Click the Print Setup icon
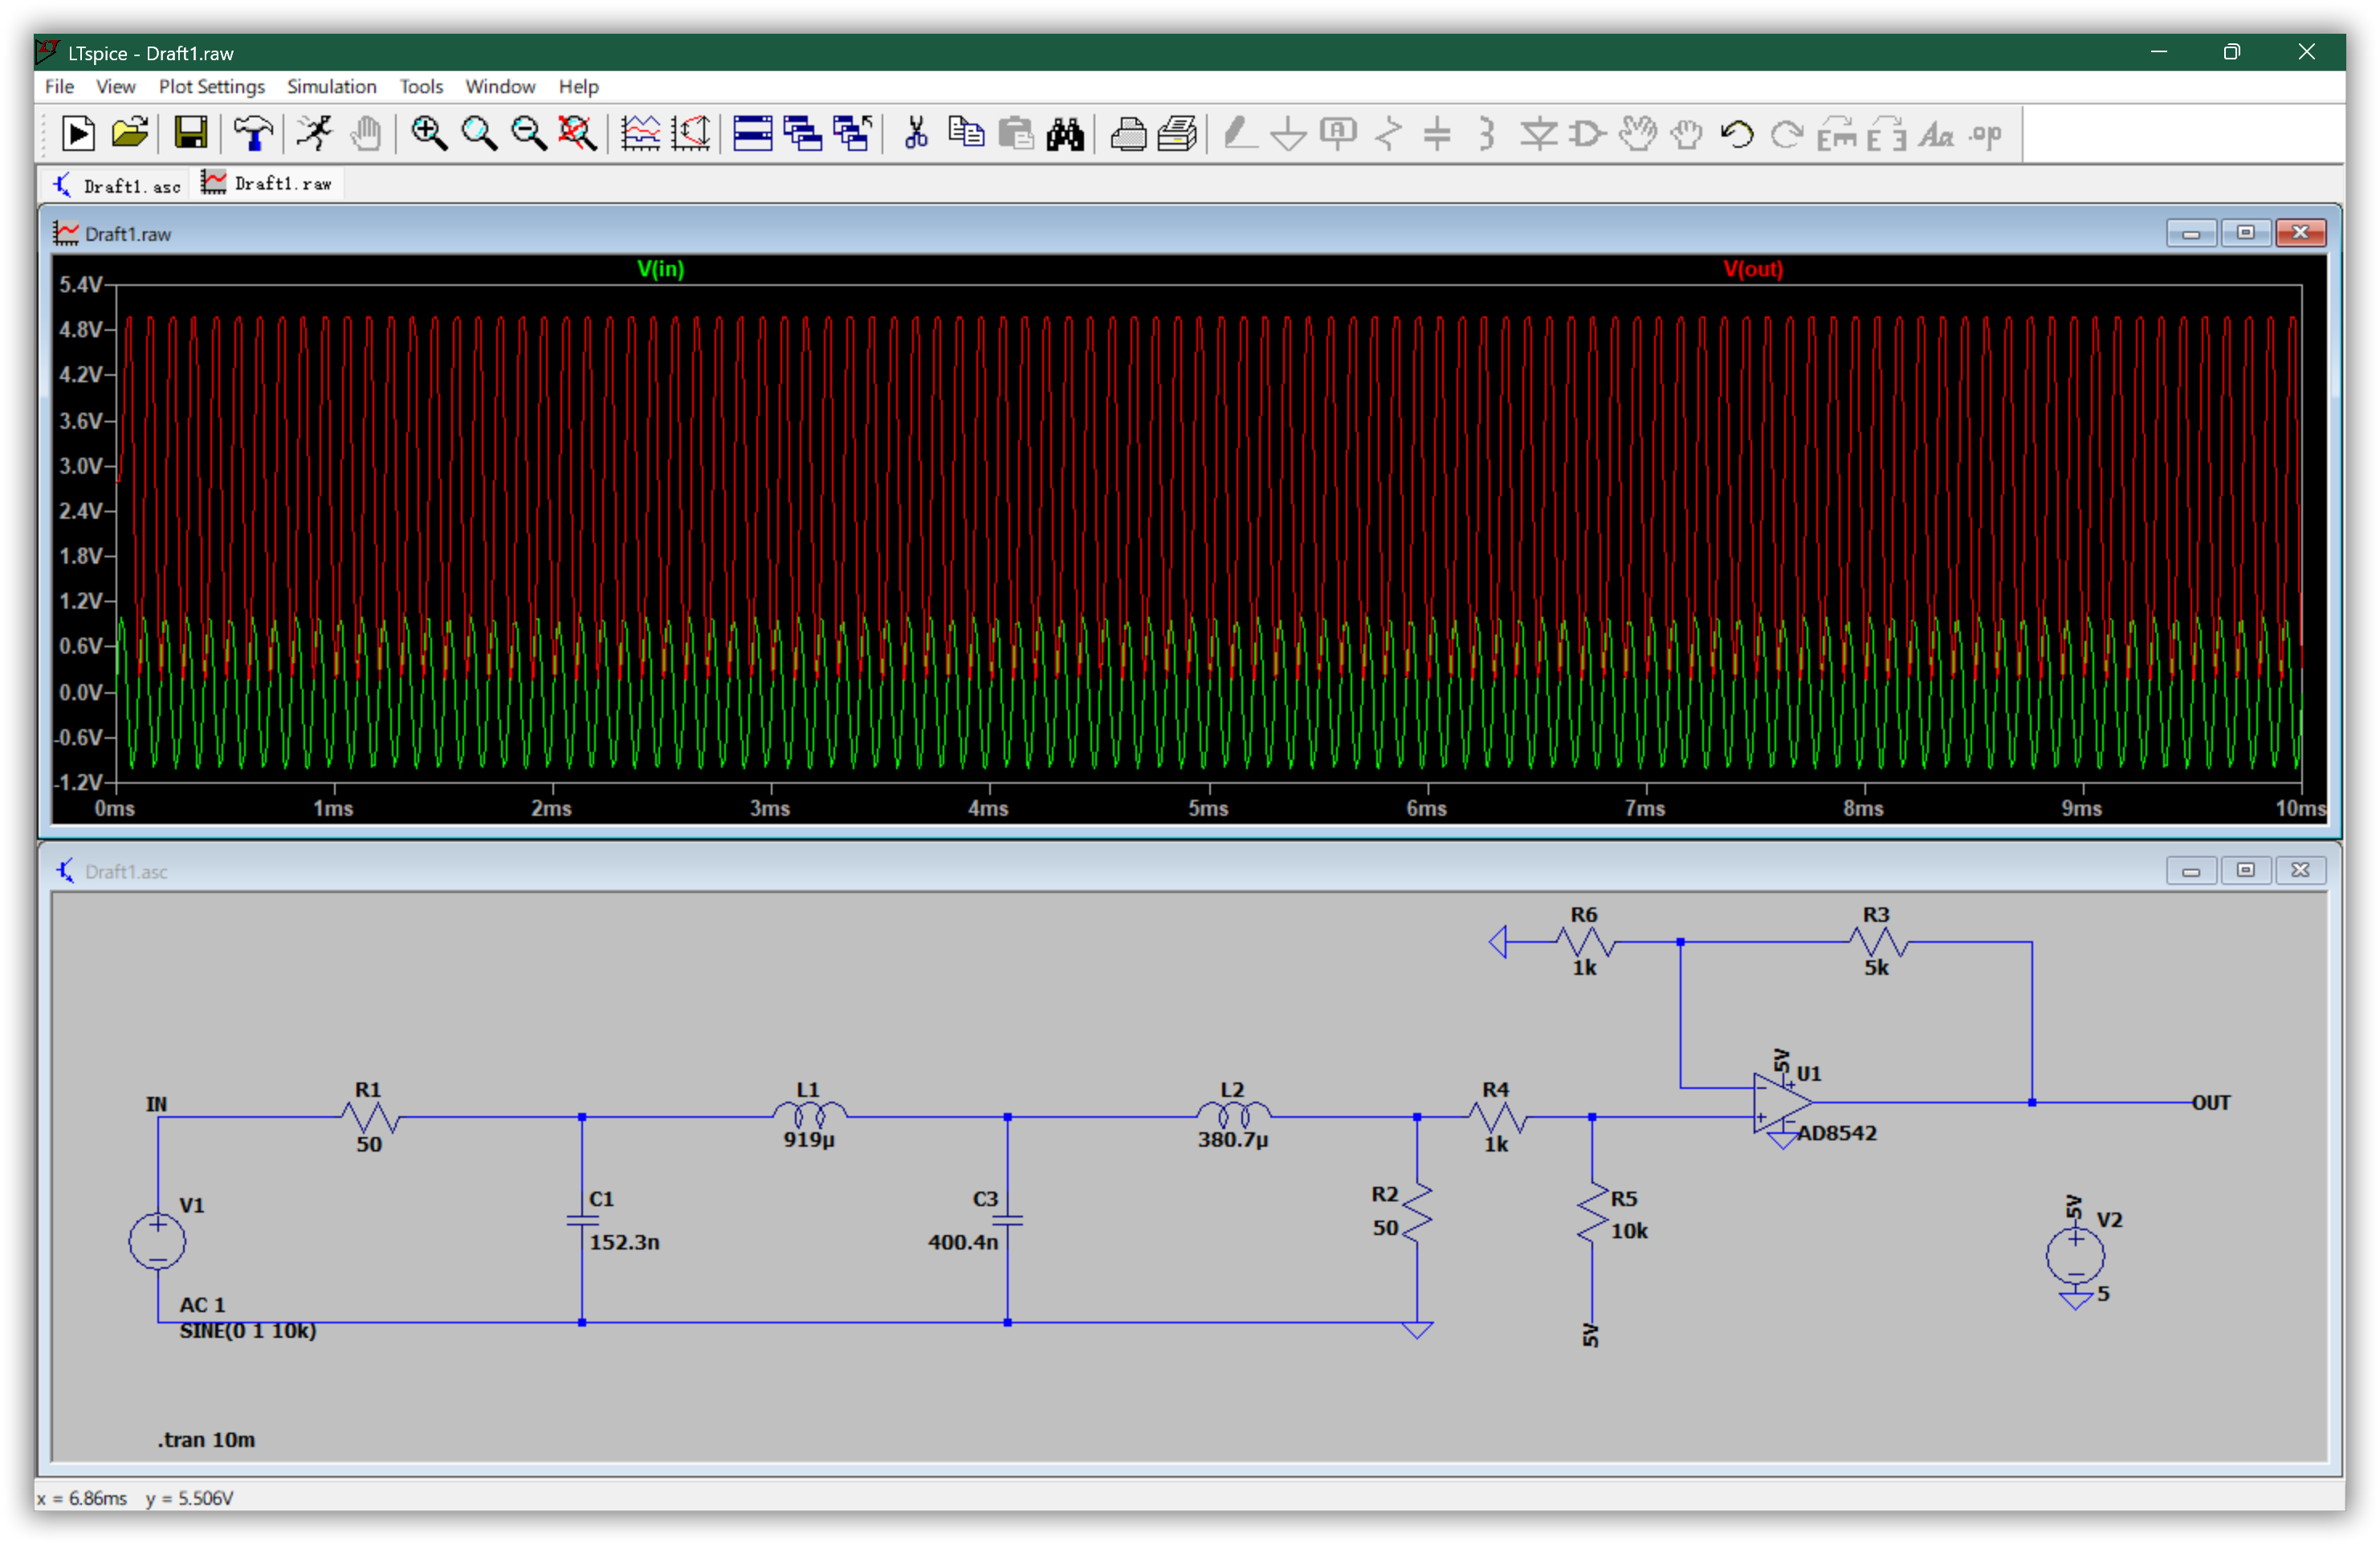The image size is (2380, 1545). (1178, 133)
